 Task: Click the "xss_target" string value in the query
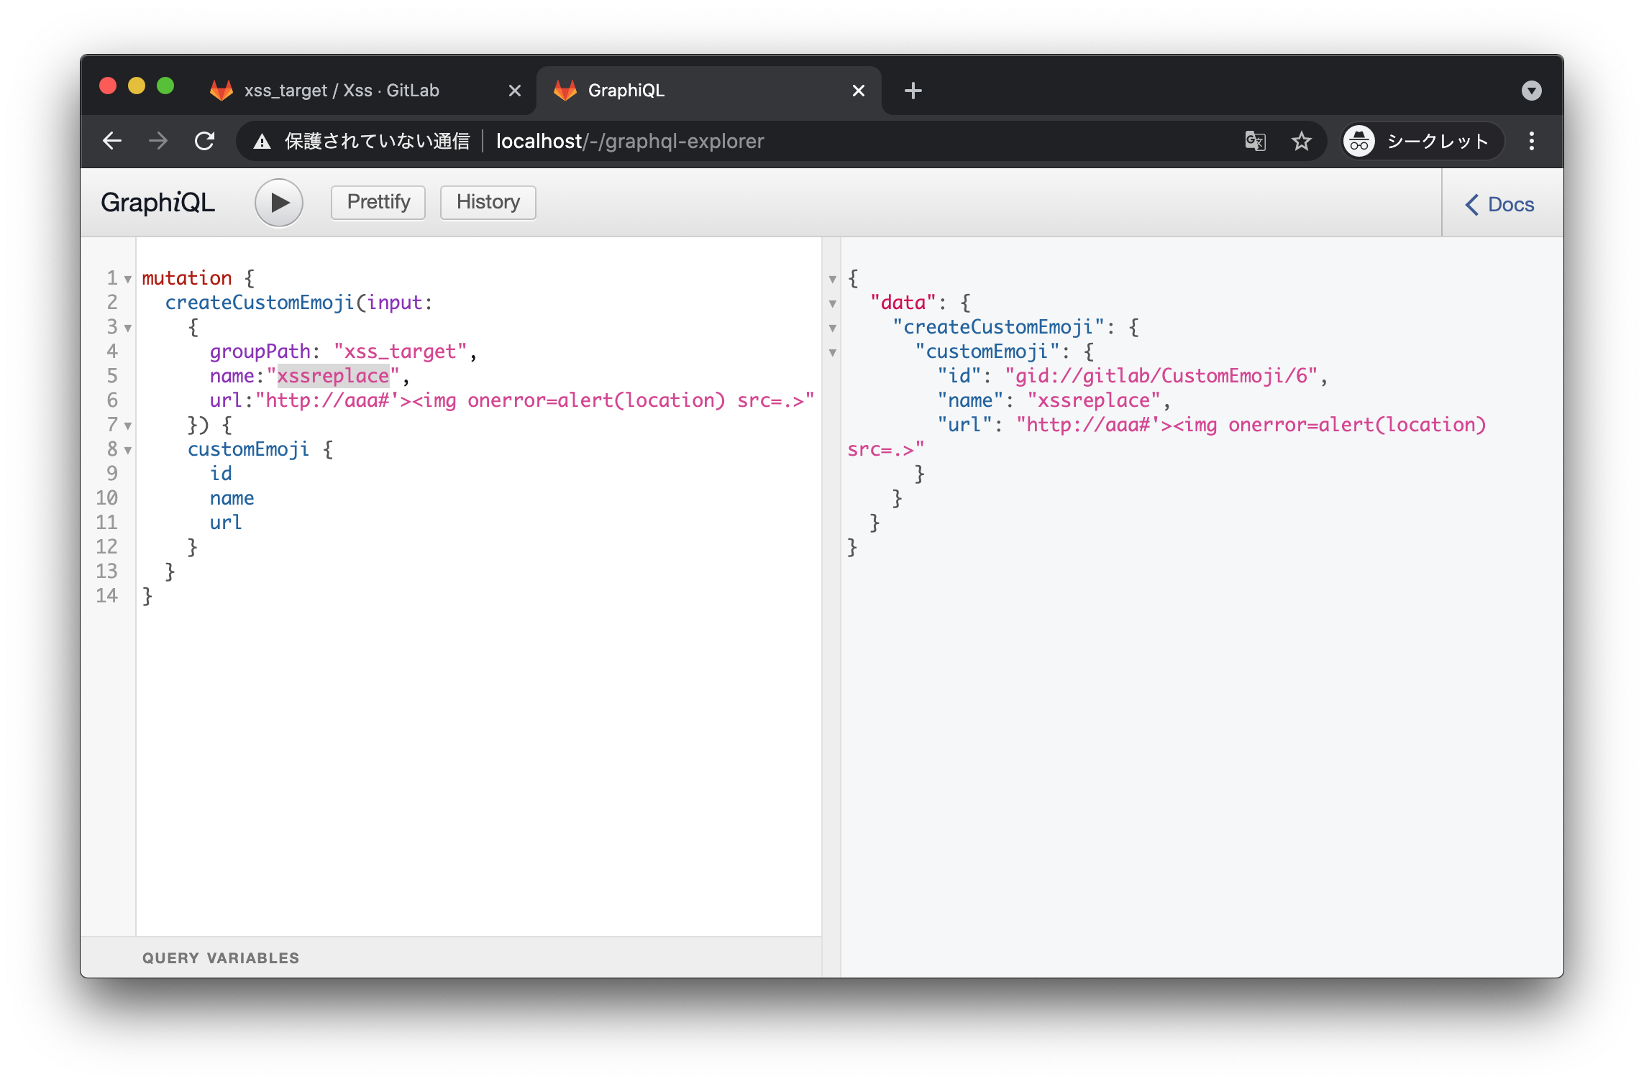(x=401, y=352)
